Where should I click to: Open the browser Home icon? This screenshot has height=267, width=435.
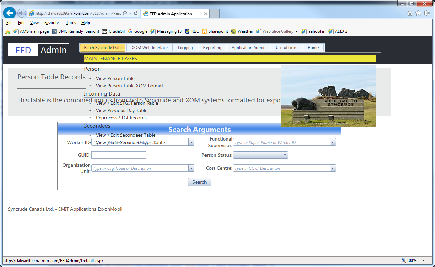tap(410, 13)
